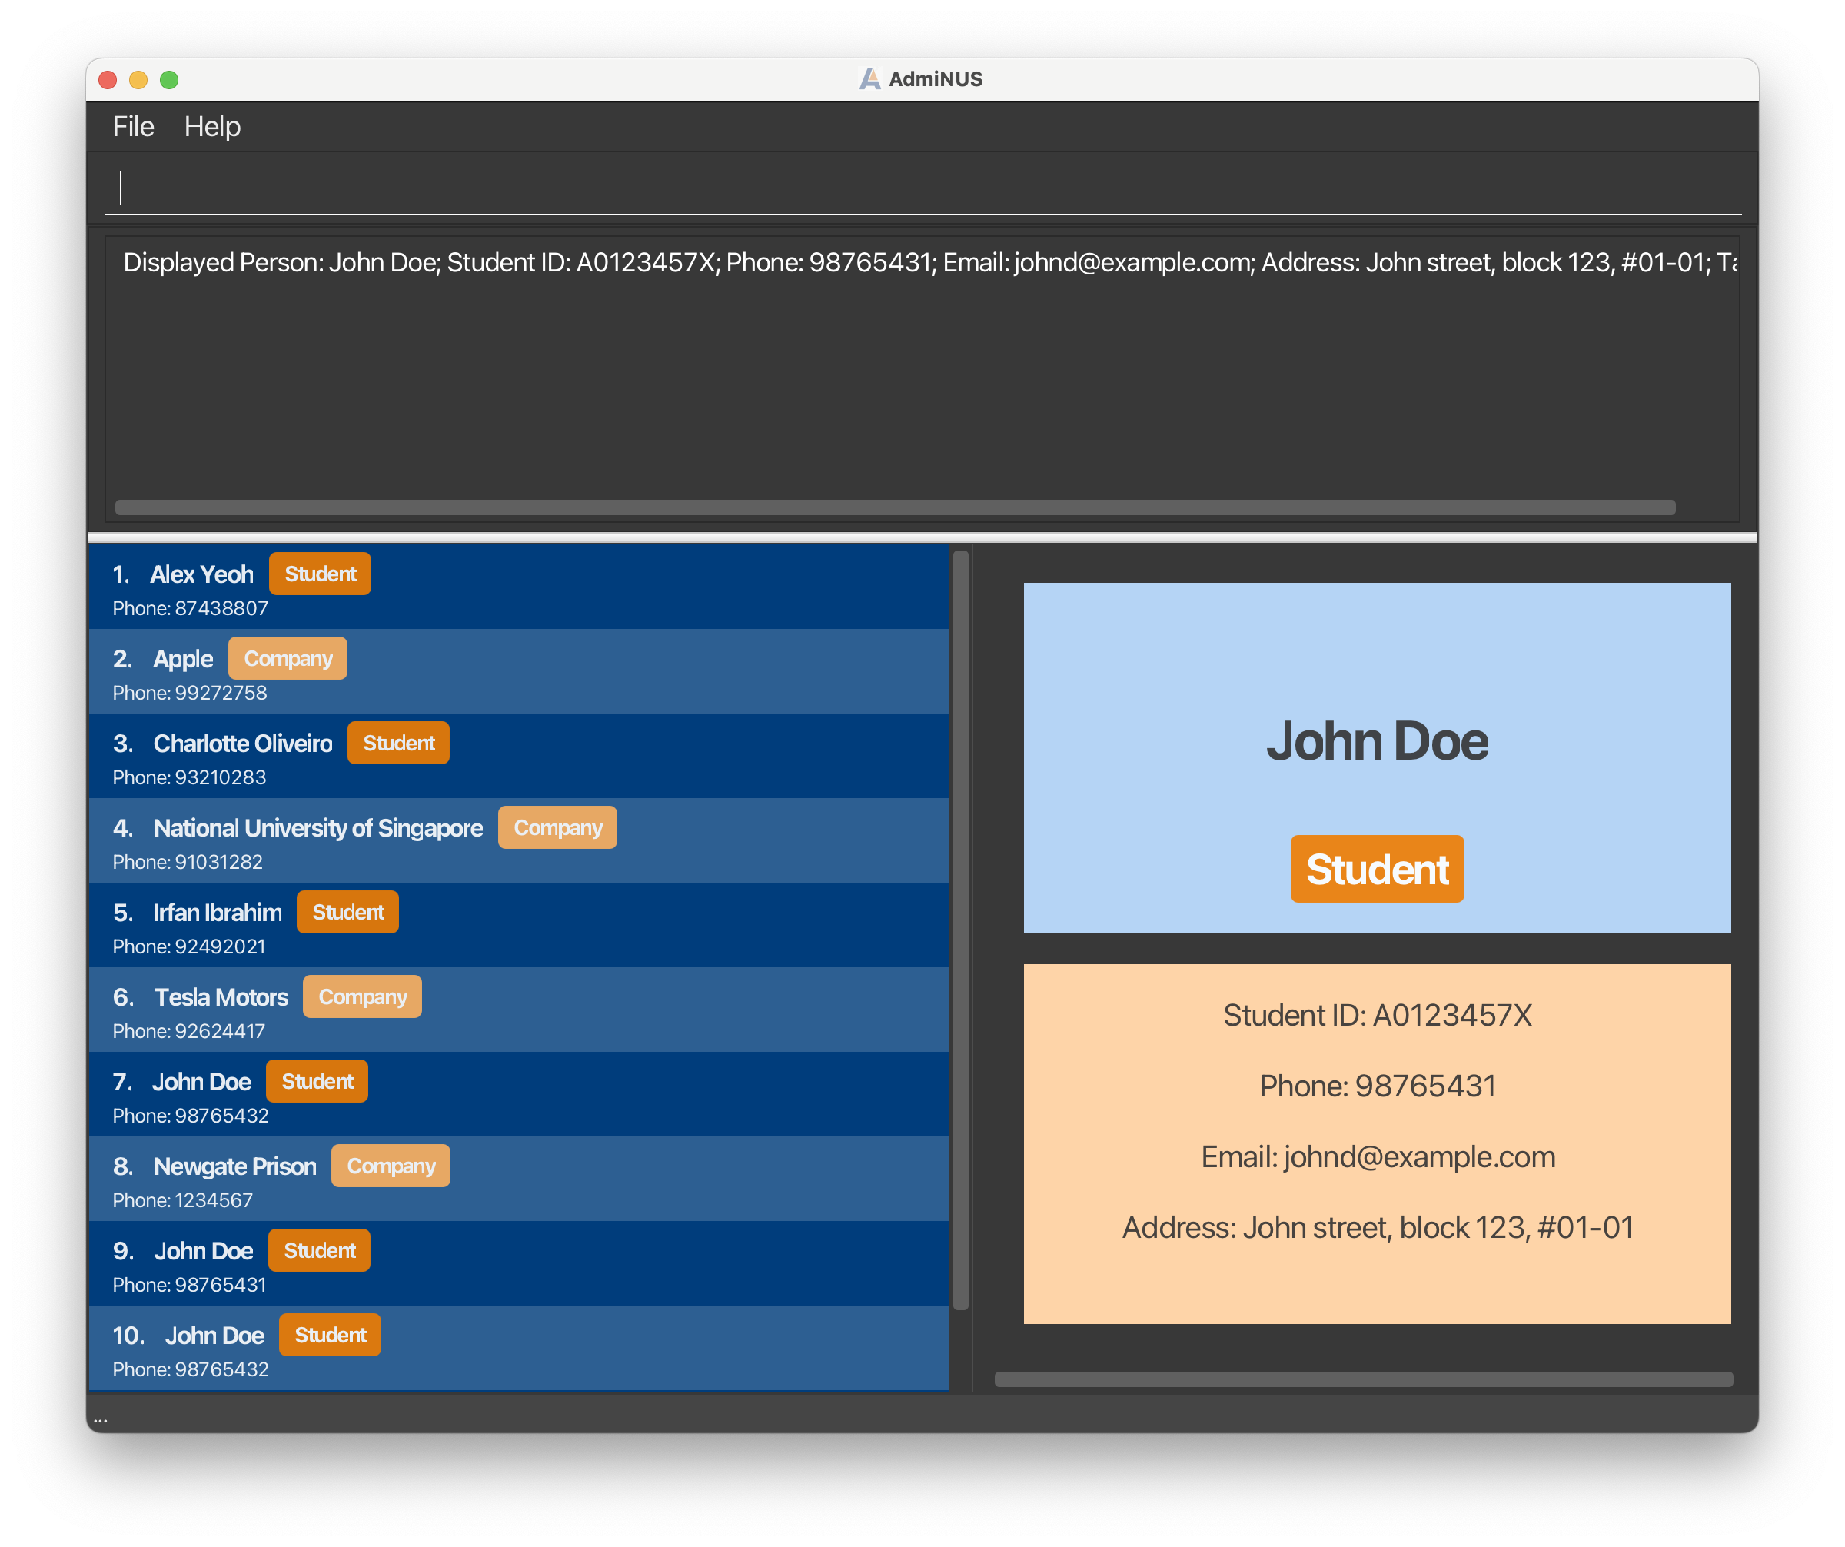Click the green macOS fullscreen button
The width and height of the screenshot is (1845, 1547).
point(170,80)
